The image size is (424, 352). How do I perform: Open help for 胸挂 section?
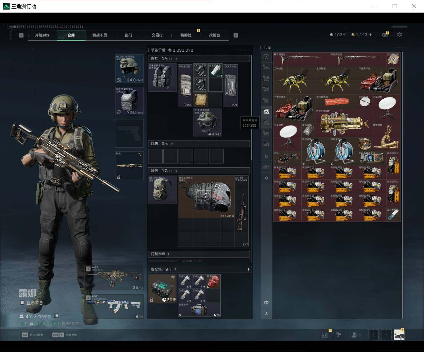[176, 59]
